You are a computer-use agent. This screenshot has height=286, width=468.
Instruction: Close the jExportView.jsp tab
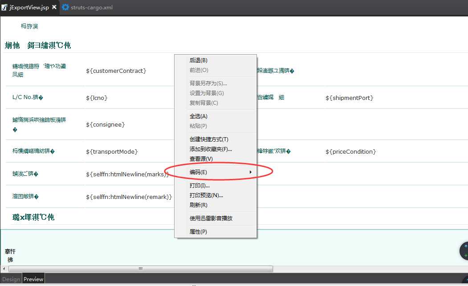tap(54, 7)
